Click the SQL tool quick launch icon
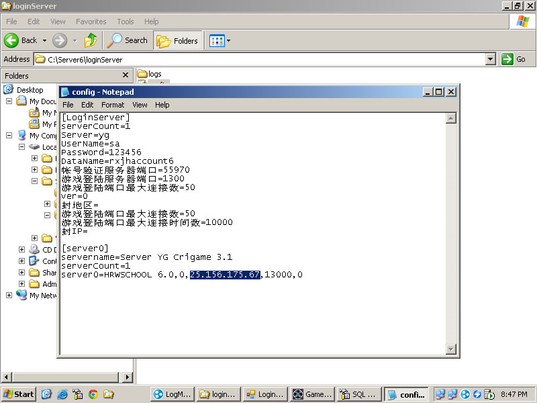Screen dimensions: 537x403 [x=77, y=394]
